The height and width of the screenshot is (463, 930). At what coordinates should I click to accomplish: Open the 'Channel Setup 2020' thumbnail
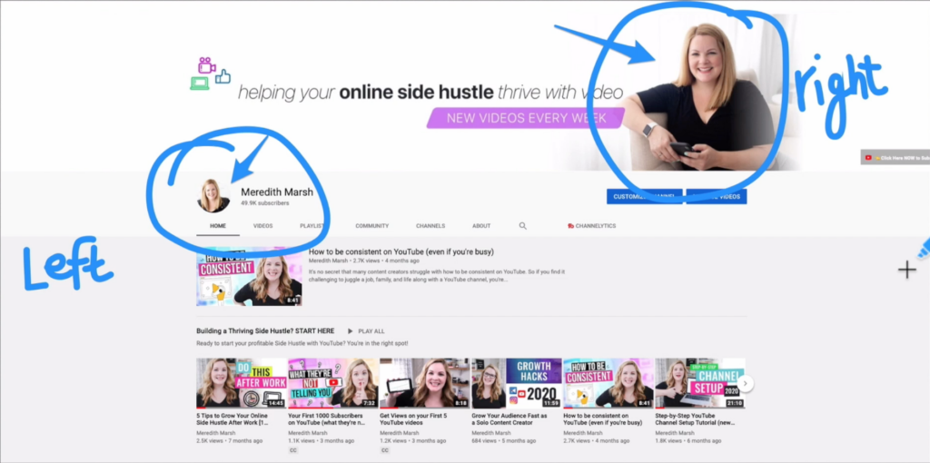click(700, 383)
